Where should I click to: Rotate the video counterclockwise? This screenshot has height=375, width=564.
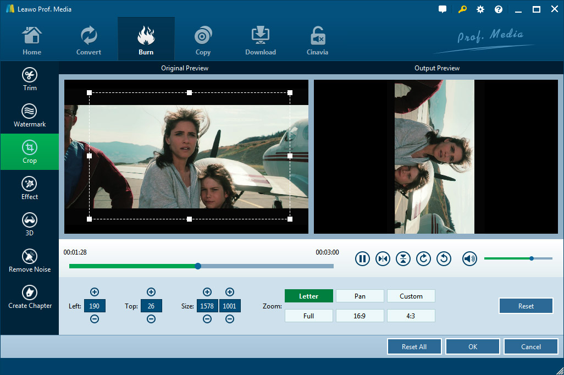(x=444, y=258)
